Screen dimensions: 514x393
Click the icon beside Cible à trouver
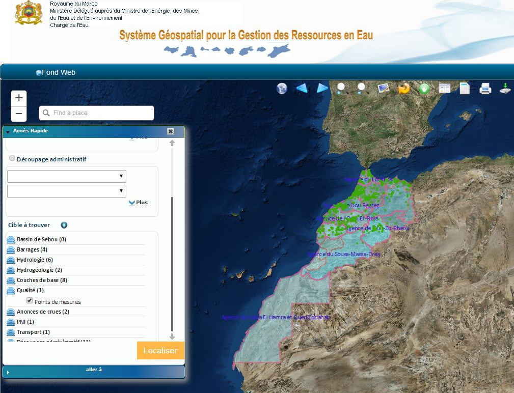[64, 225]
